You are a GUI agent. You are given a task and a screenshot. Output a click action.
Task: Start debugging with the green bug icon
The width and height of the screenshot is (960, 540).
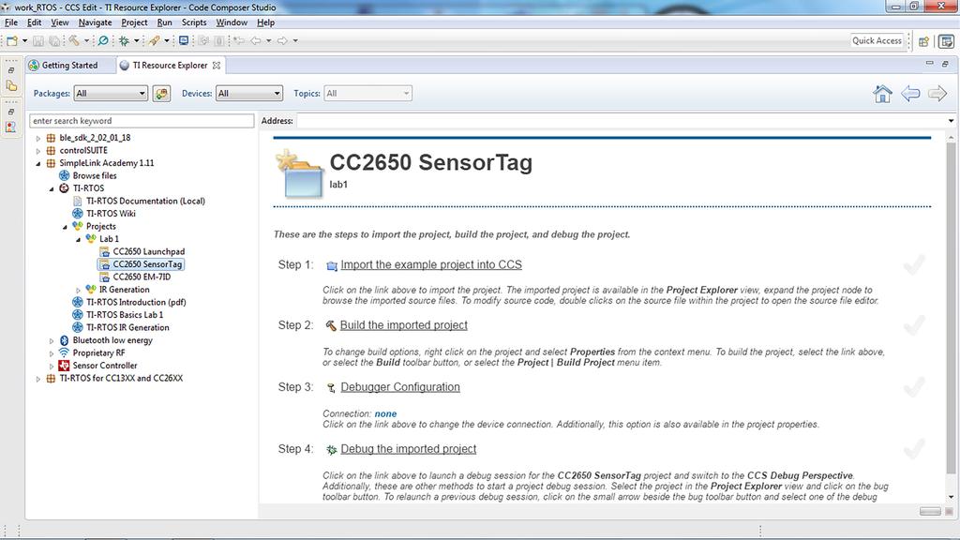(x=125, y=40)
